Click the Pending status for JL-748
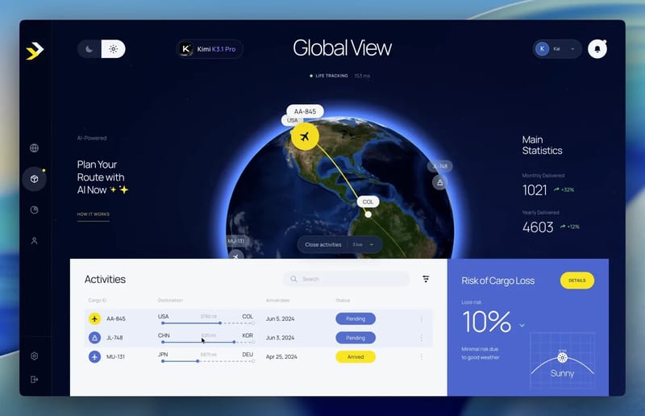 (x=356, y=338)
